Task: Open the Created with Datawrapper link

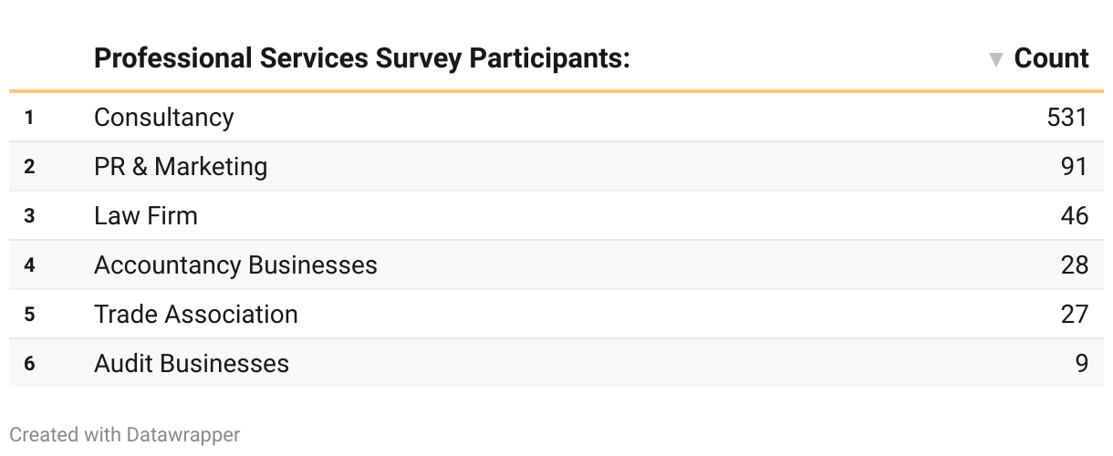Action: pos(125,435)
